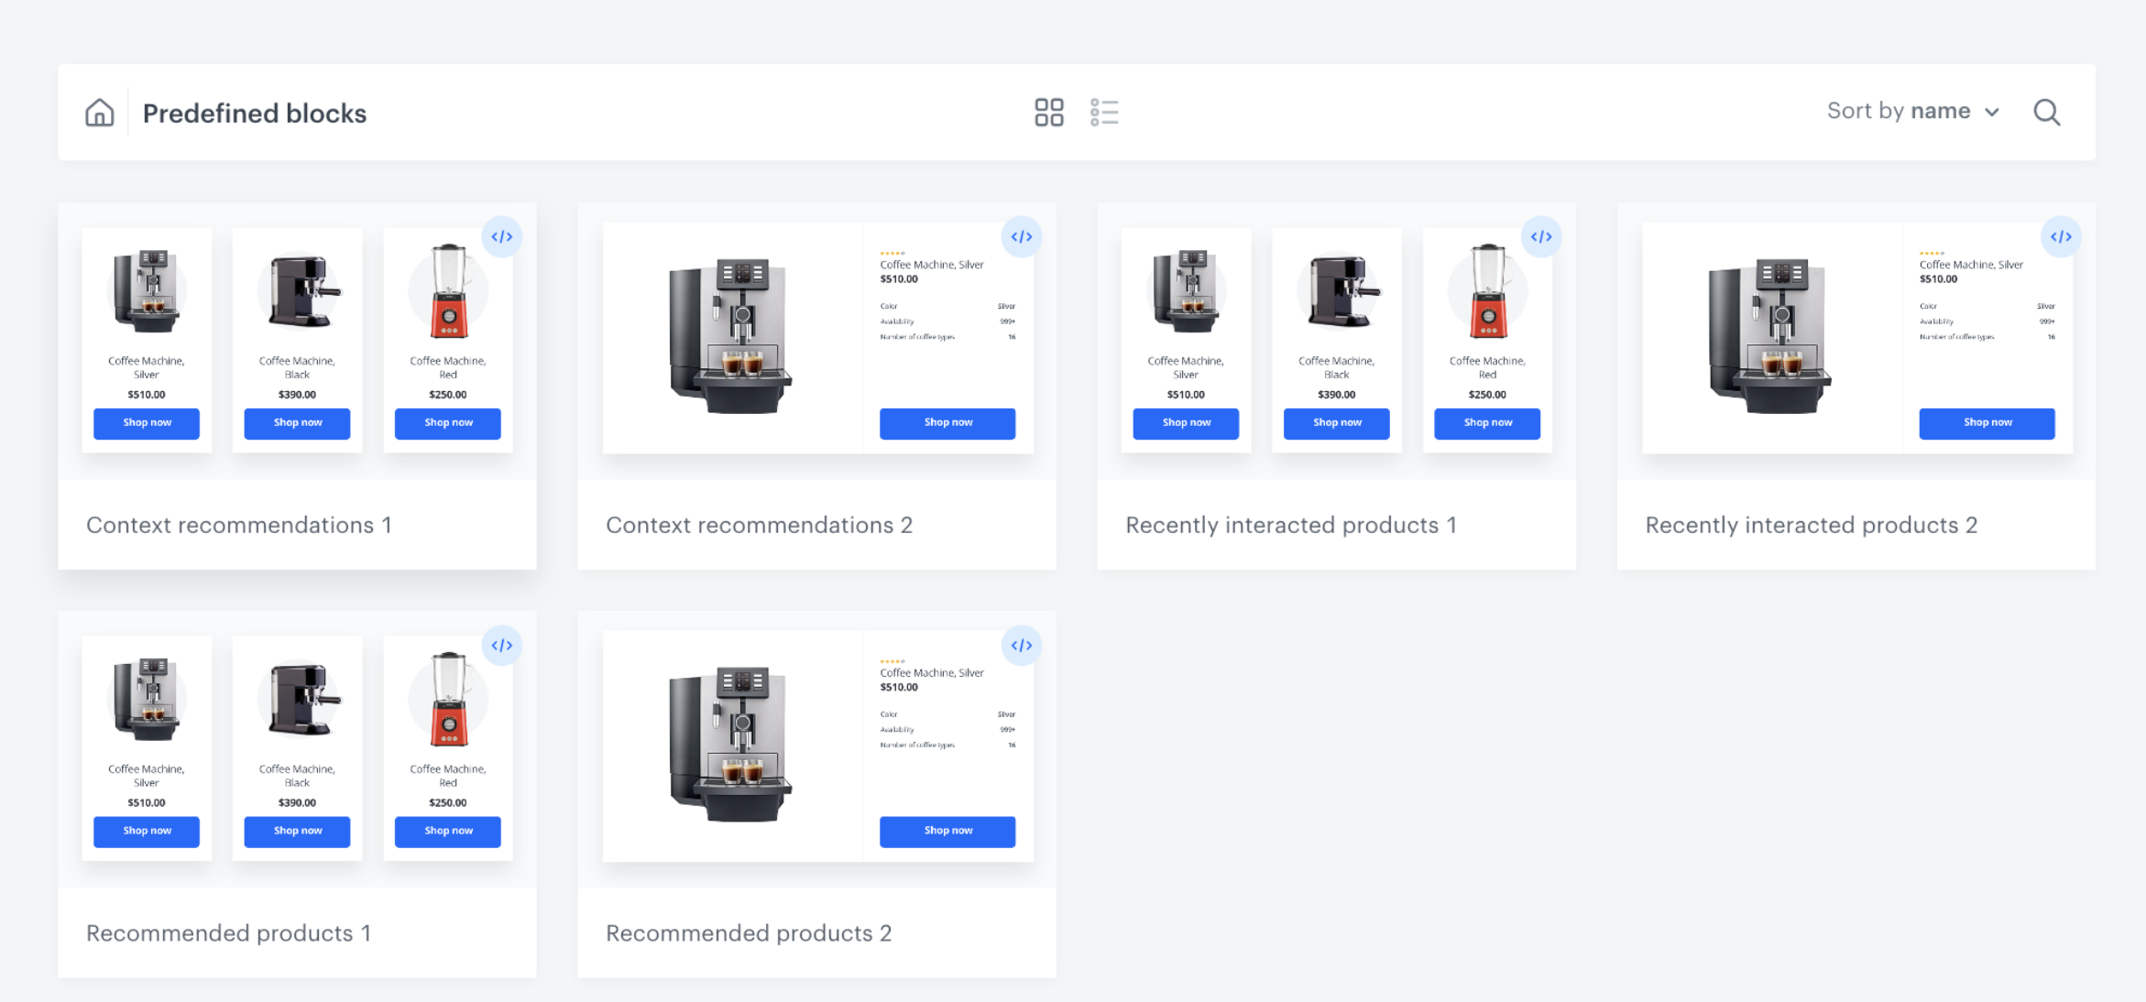Select Recently interacted products 2 thumbnail preview

[1856, 339]
